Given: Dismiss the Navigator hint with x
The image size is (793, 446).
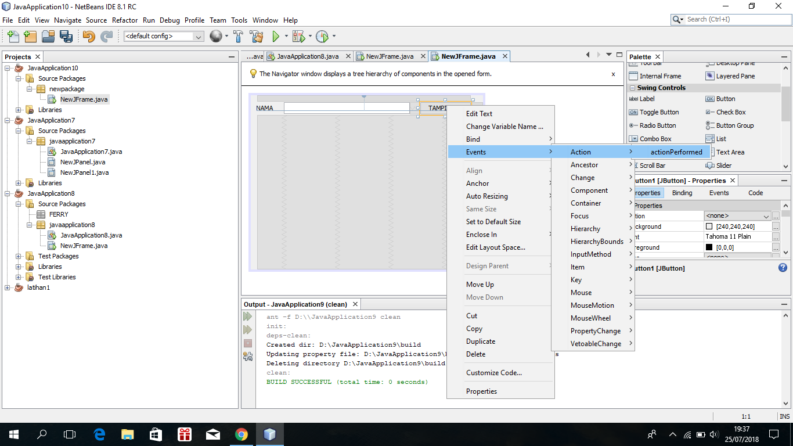Looking at the screenshot, I should click(x=613, y=74).
